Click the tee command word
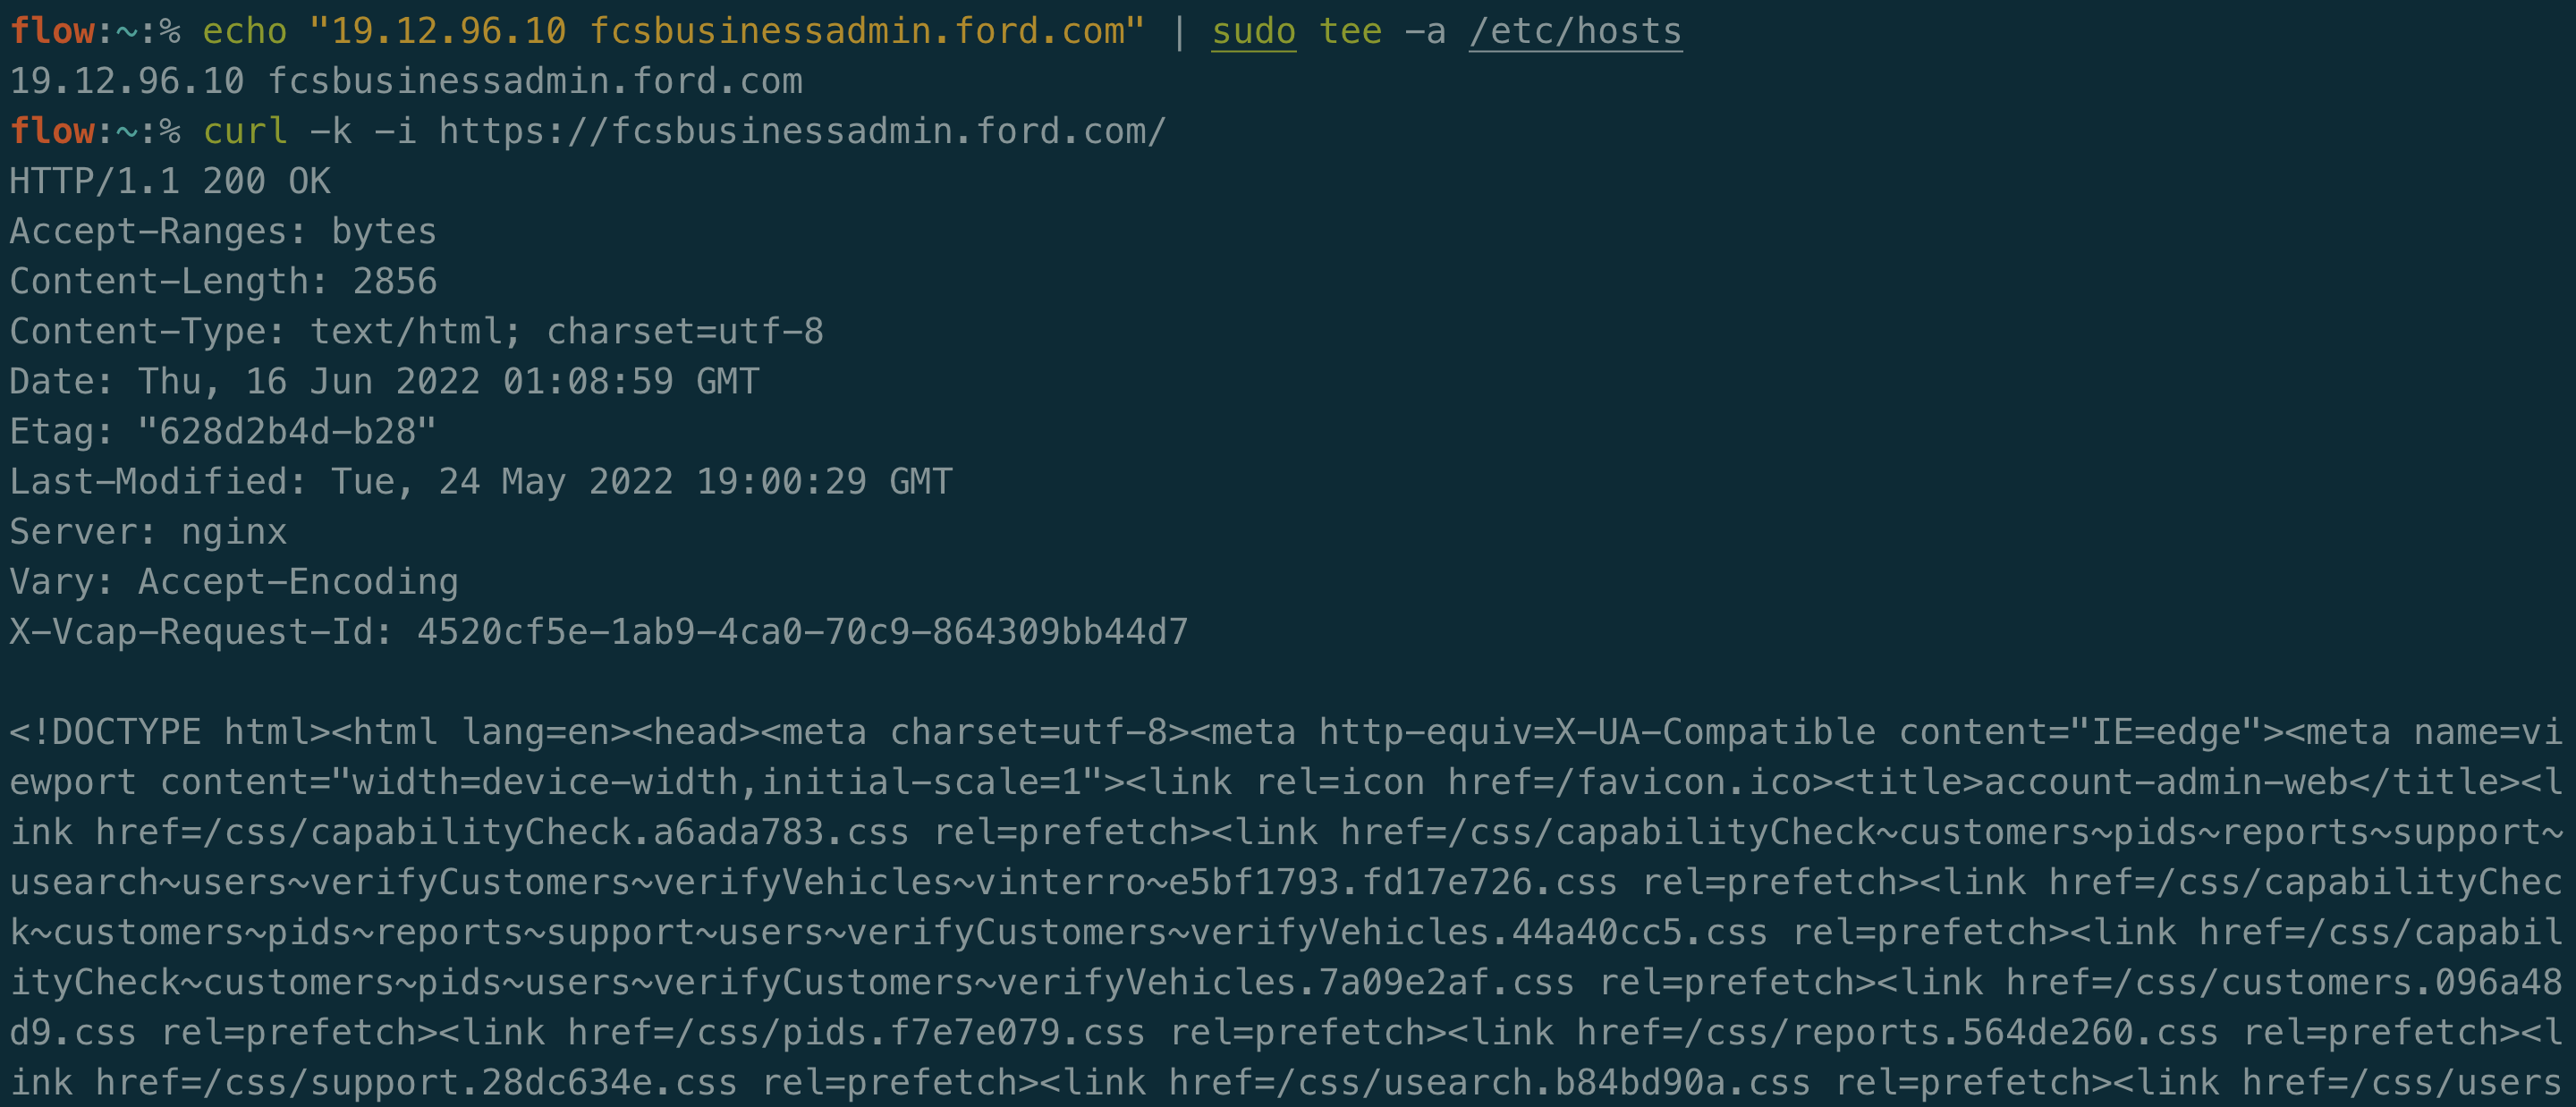The height and width of the screenshot is (1107, 2576). tap(1350, 32)
